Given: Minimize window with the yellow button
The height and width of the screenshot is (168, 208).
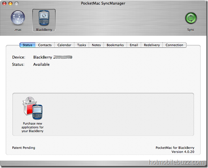Looking at the screenshot, I should (11, 3).
